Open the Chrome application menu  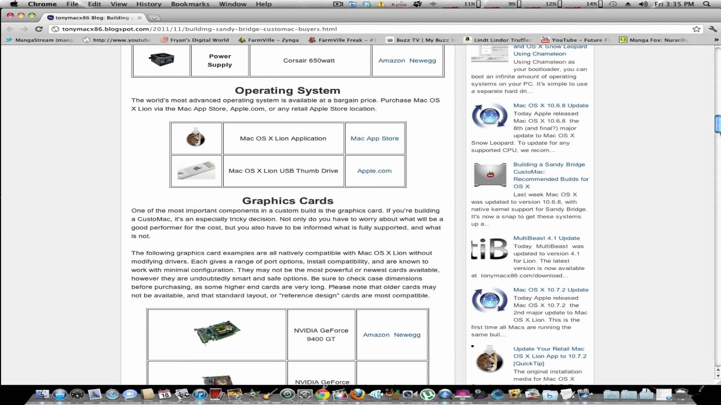pos(42,4)
